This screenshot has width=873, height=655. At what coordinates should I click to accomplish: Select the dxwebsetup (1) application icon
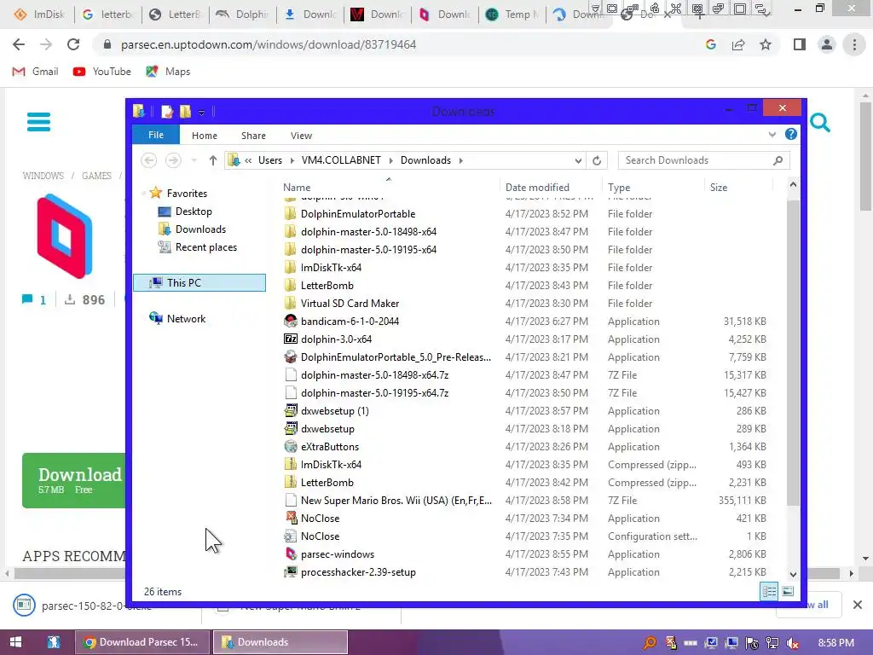(x=291, y=411)
